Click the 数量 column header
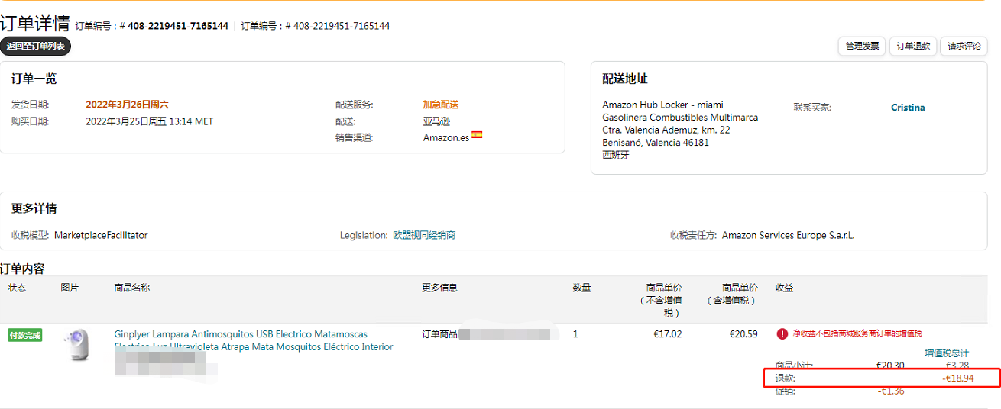 click(581, 288)
